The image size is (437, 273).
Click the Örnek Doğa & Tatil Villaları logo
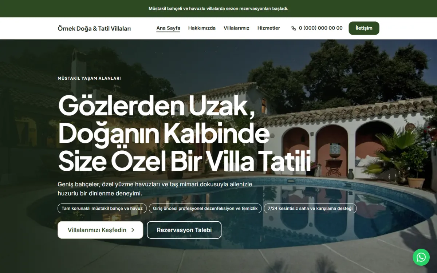(94, 28)
